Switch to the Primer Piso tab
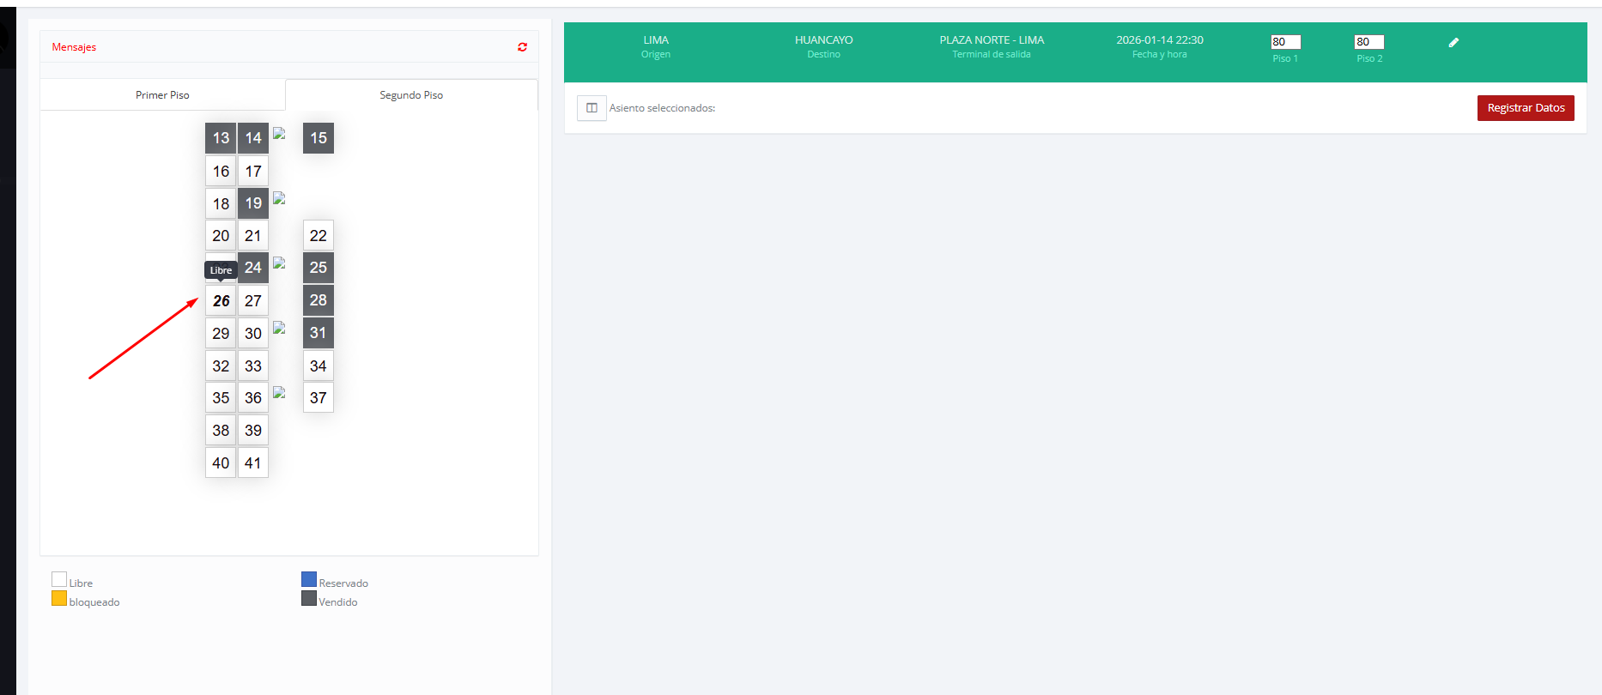Screen dimensions: 1602x695 (162, 95)
